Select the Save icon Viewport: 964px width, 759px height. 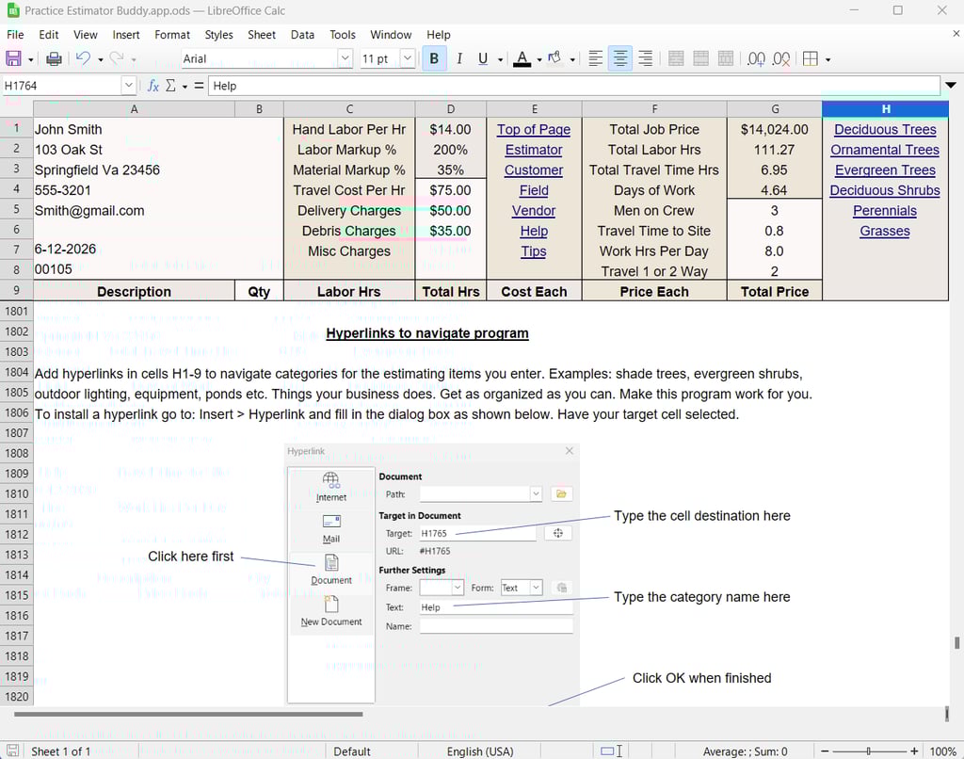[x=12, y=57]
